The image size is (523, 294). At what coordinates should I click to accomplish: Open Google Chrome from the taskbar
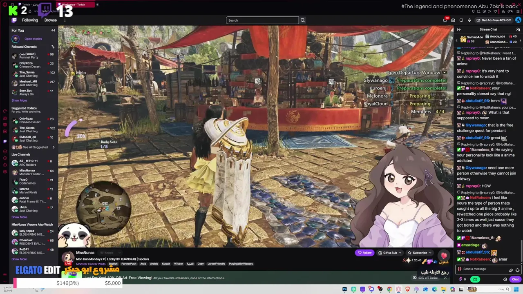389,289
